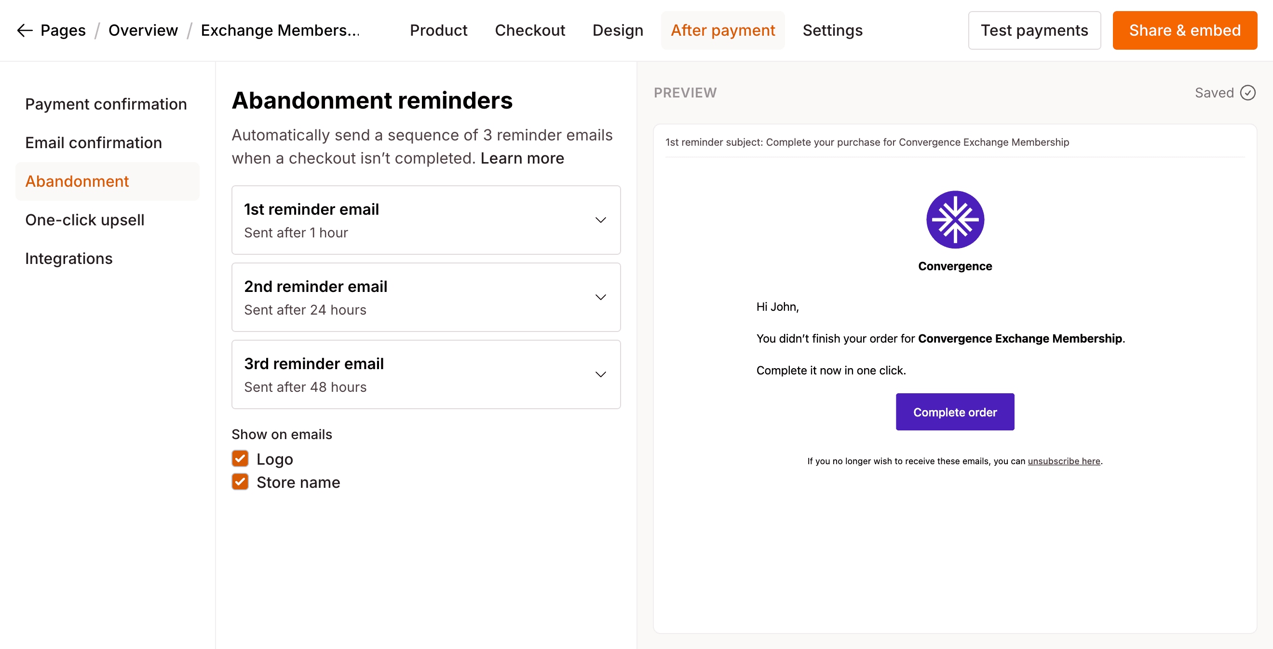Click the back arrow to return to Pages
The width and height of the screenshot is (1273, 649).
point(24,30)
